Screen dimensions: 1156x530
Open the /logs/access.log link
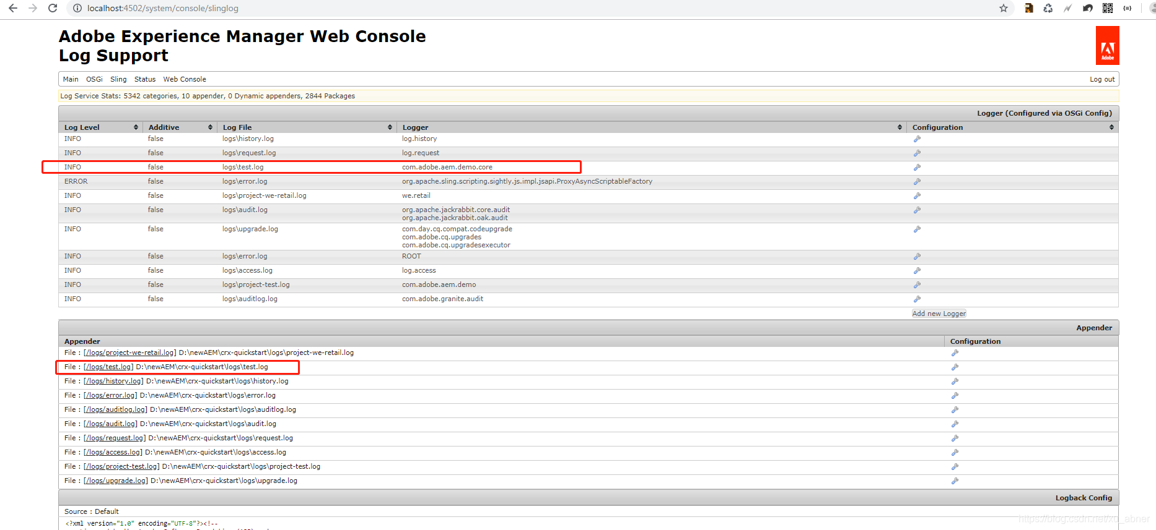(113, 453)
